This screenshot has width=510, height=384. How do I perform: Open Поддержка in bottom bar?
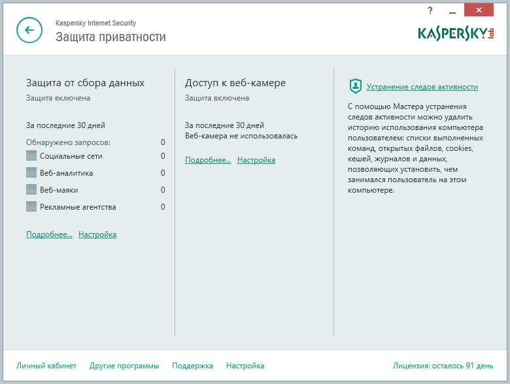192,366
